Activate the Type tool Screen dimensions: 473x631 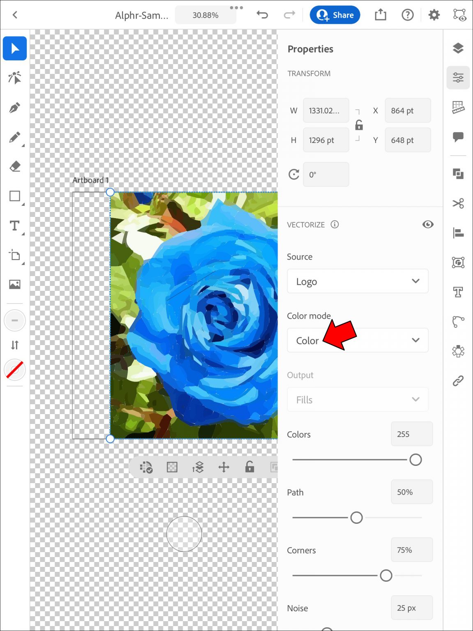click(x=14, y=226)
